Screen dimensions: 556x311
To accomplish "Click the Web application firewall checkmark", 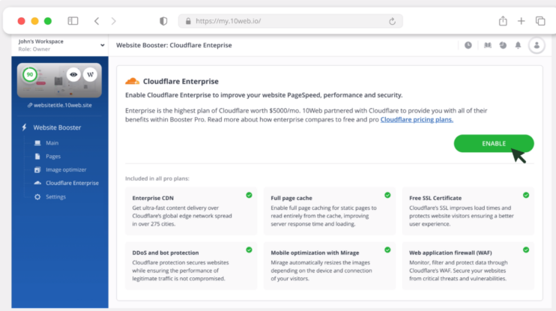I will 526,250.
